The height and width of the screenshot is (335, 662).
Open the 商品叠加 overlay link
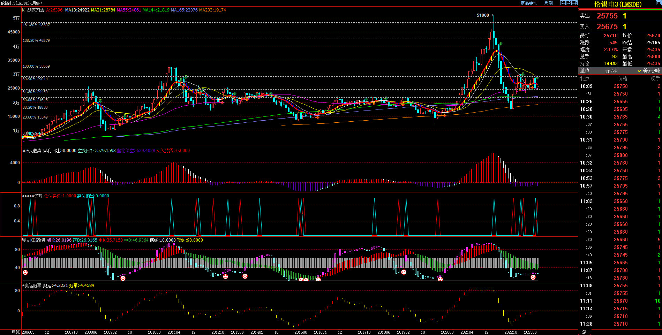point(529,3)
